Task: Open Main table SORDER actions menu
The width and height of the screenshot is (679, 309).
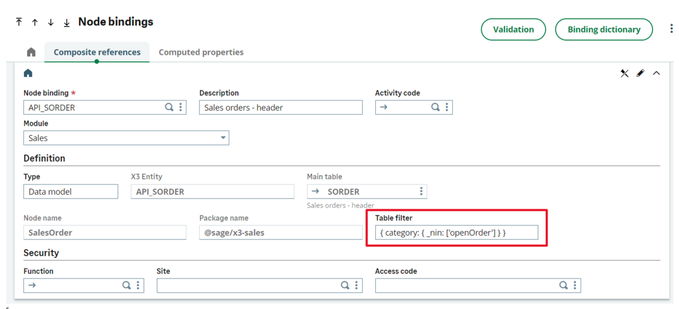Action: (x=421, y=192)
